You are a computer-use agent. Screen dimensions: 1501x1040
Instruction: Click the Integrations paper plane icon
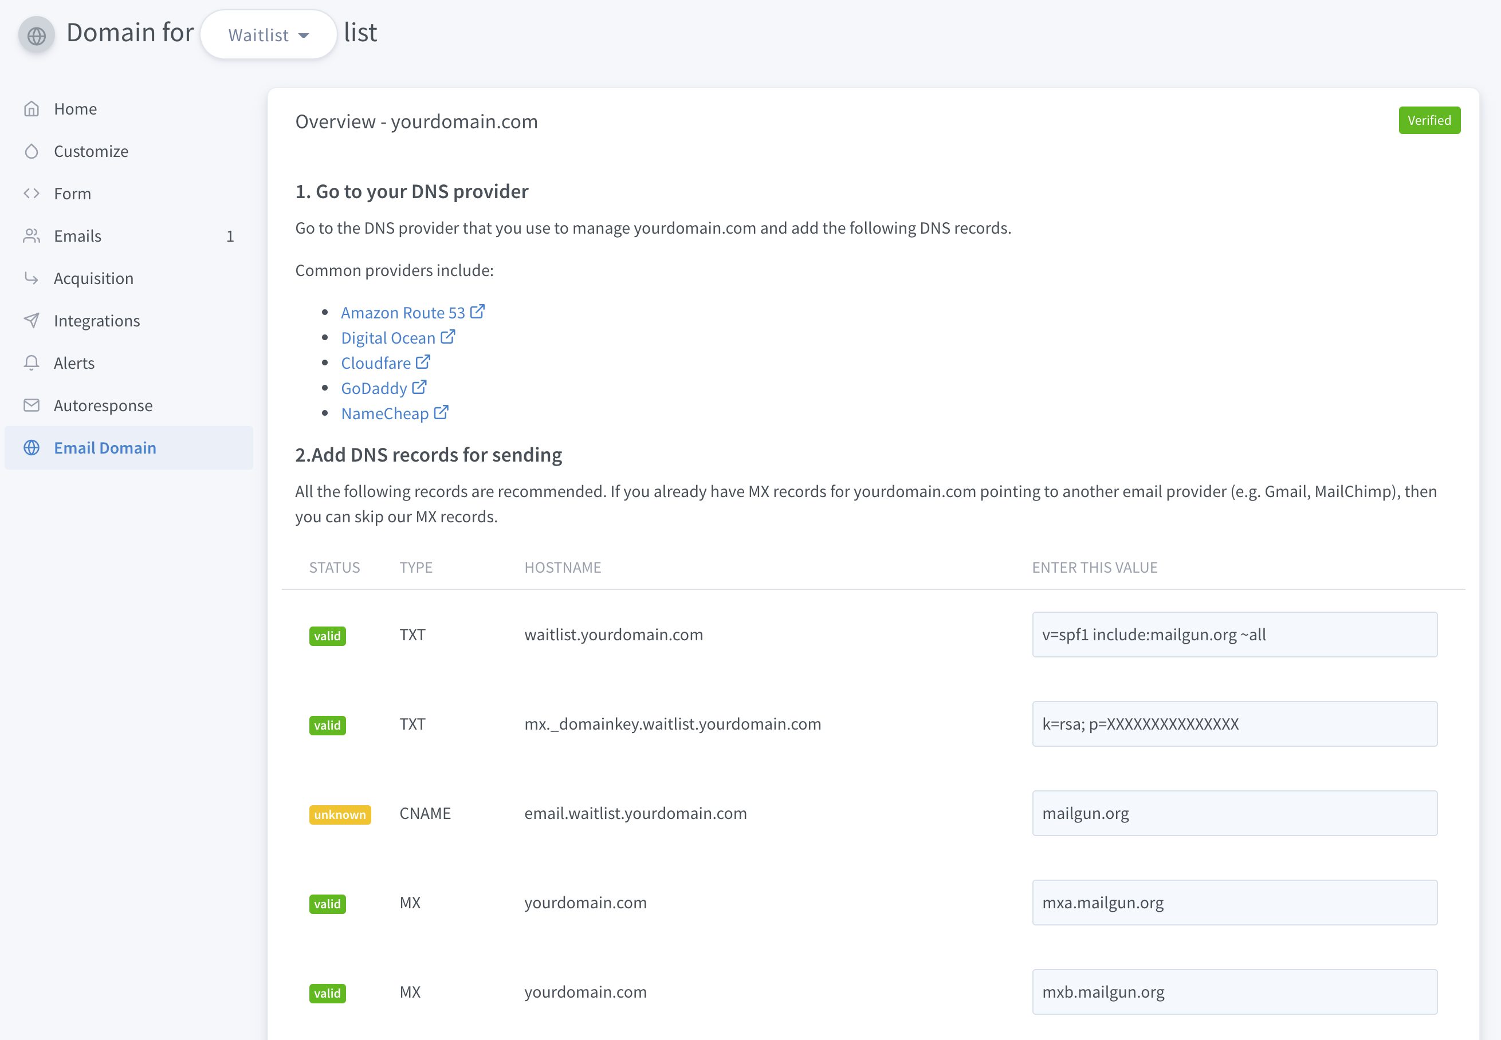pyautogui.click(x=32, y=321)
